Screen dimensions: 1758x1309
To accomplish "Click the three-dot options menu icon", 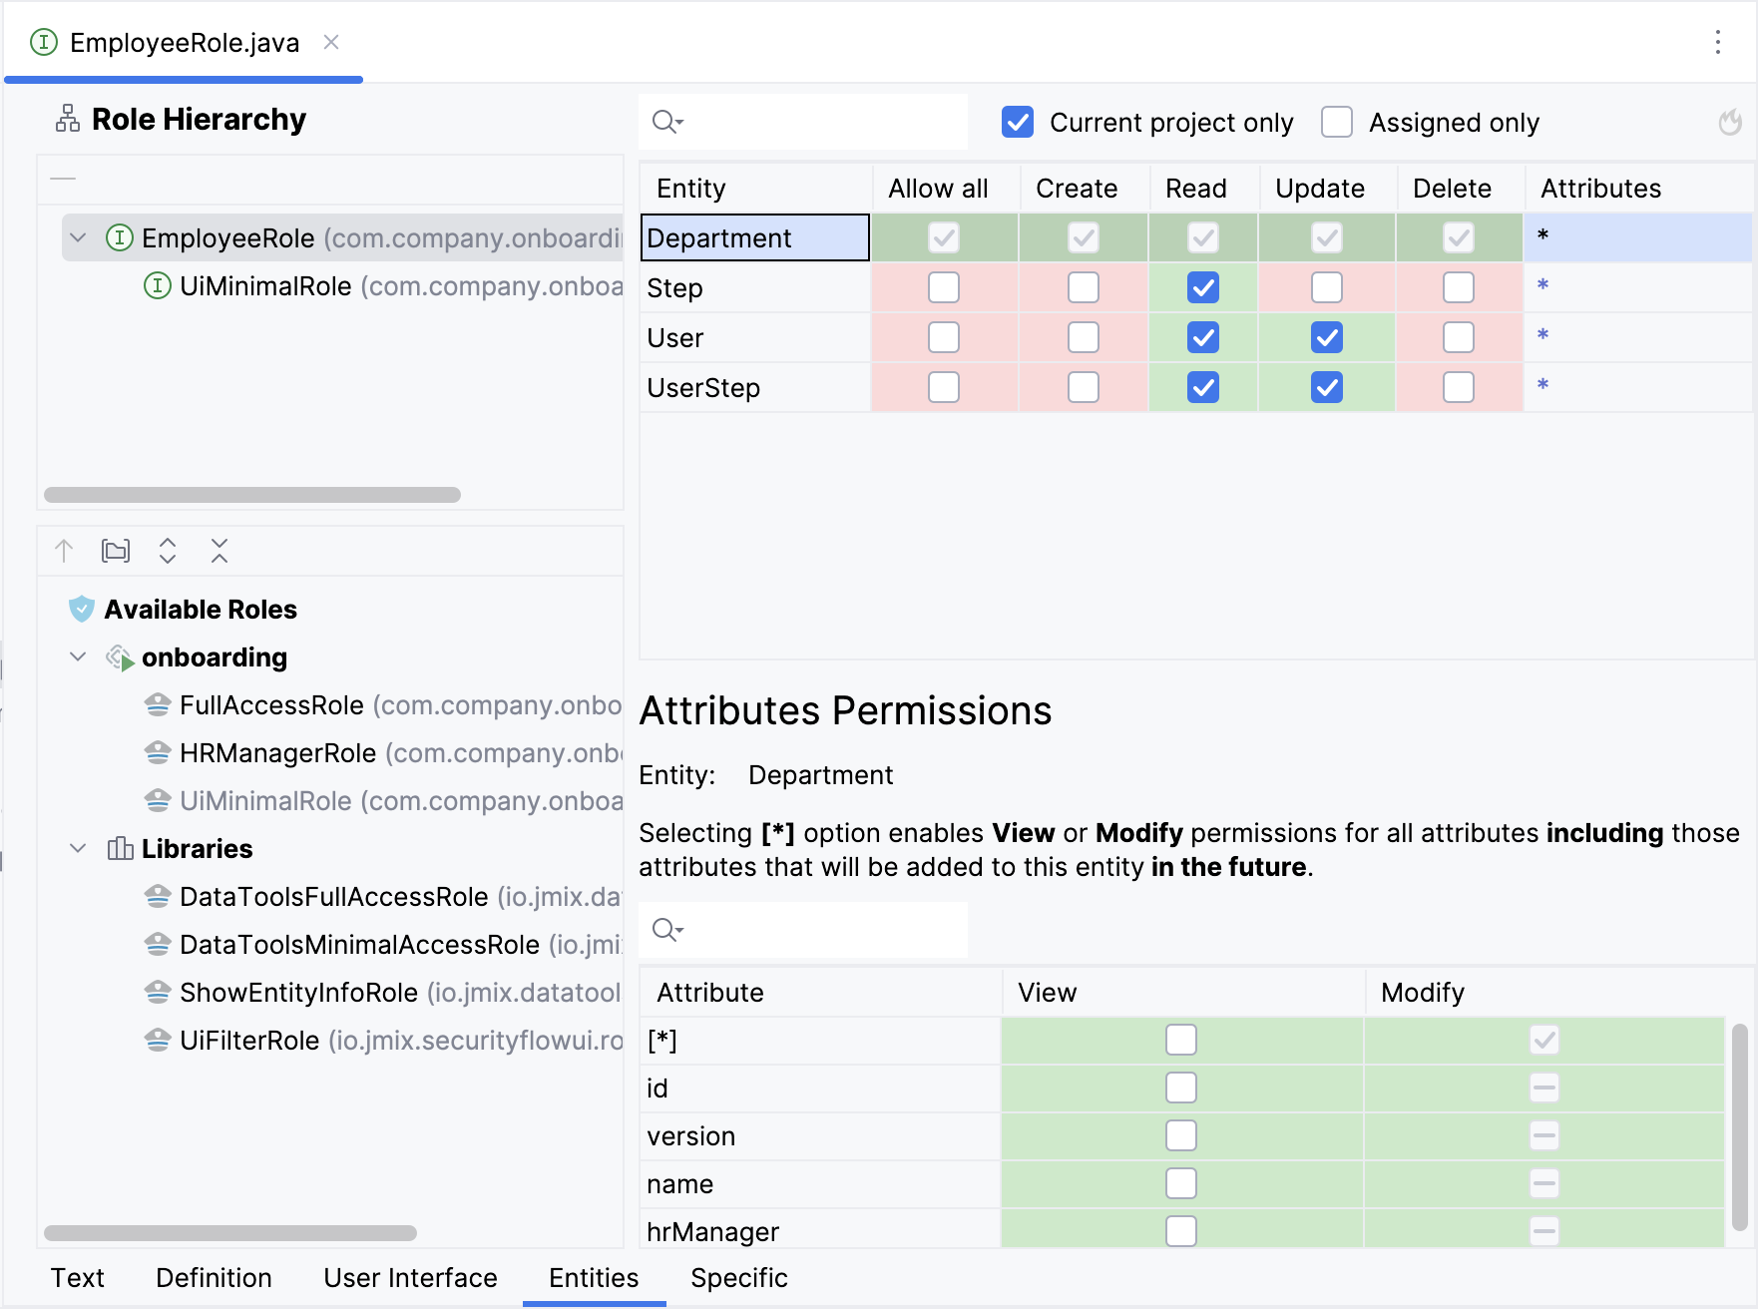I will 1717,42.
